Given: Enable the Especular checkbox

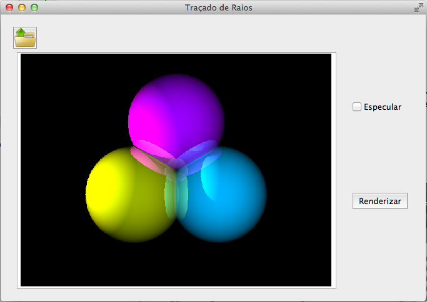Looking at the screenshot, I should pyautogui.click(x=357, y=107).
